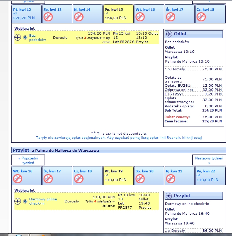Click 119,00 PLN price in return flight row

point(104,197)
